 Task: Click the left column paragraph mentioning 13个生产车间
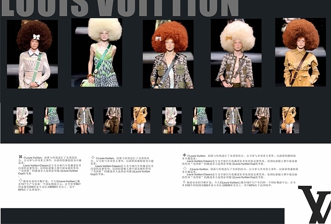coord(50,185)
